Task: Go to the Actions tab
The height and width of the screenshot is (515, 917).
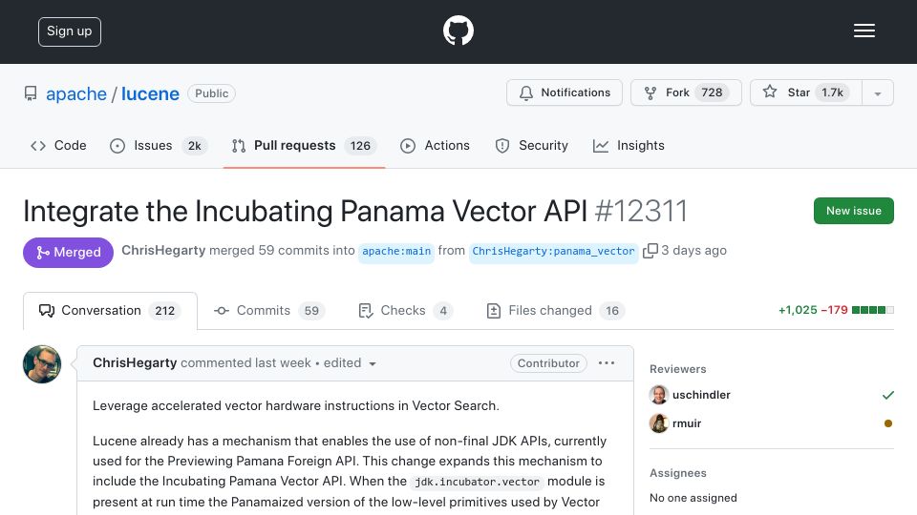Action: pyautogui.click(x=436, y=145)
